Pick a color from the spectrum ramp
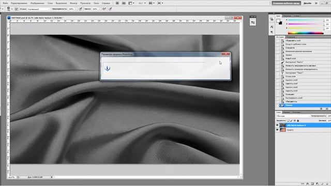 coord(306,33)
